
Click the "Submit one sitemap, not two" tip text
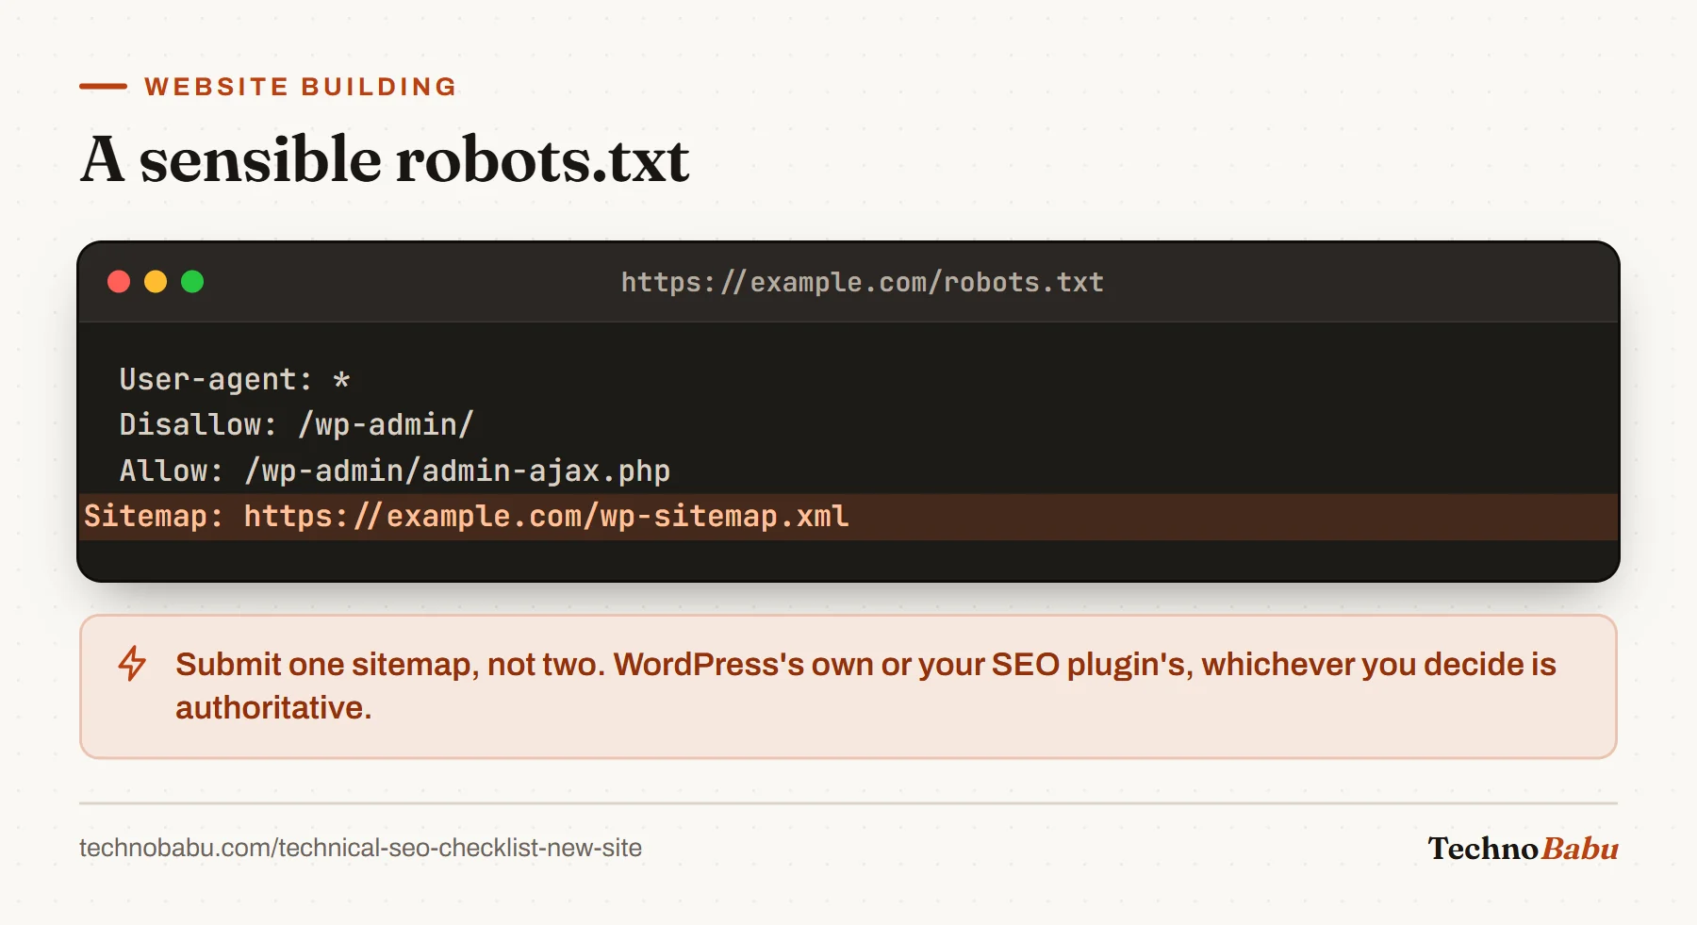coord(865,685)
